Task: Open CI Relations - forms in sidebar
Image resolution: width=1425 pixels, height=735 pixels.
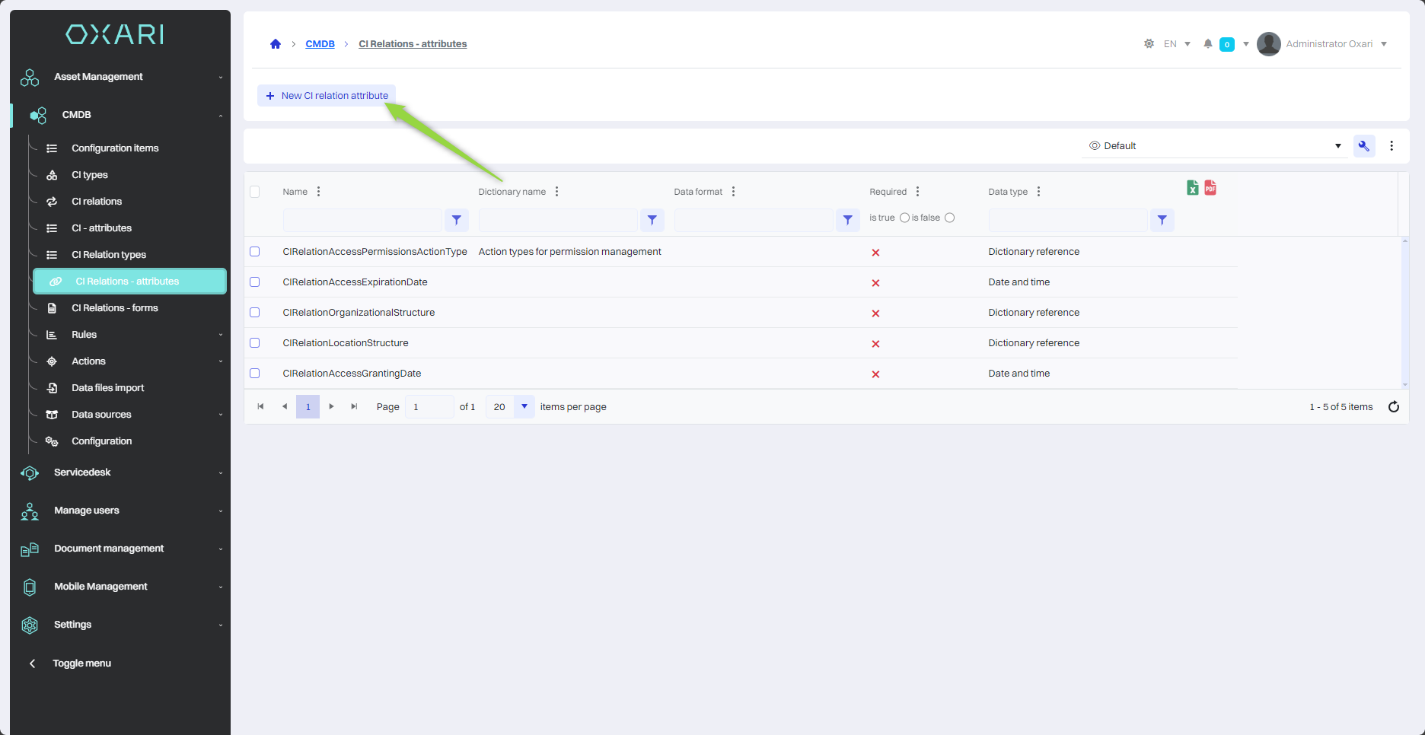Action: pyautogui.click(x=115, y=308)
